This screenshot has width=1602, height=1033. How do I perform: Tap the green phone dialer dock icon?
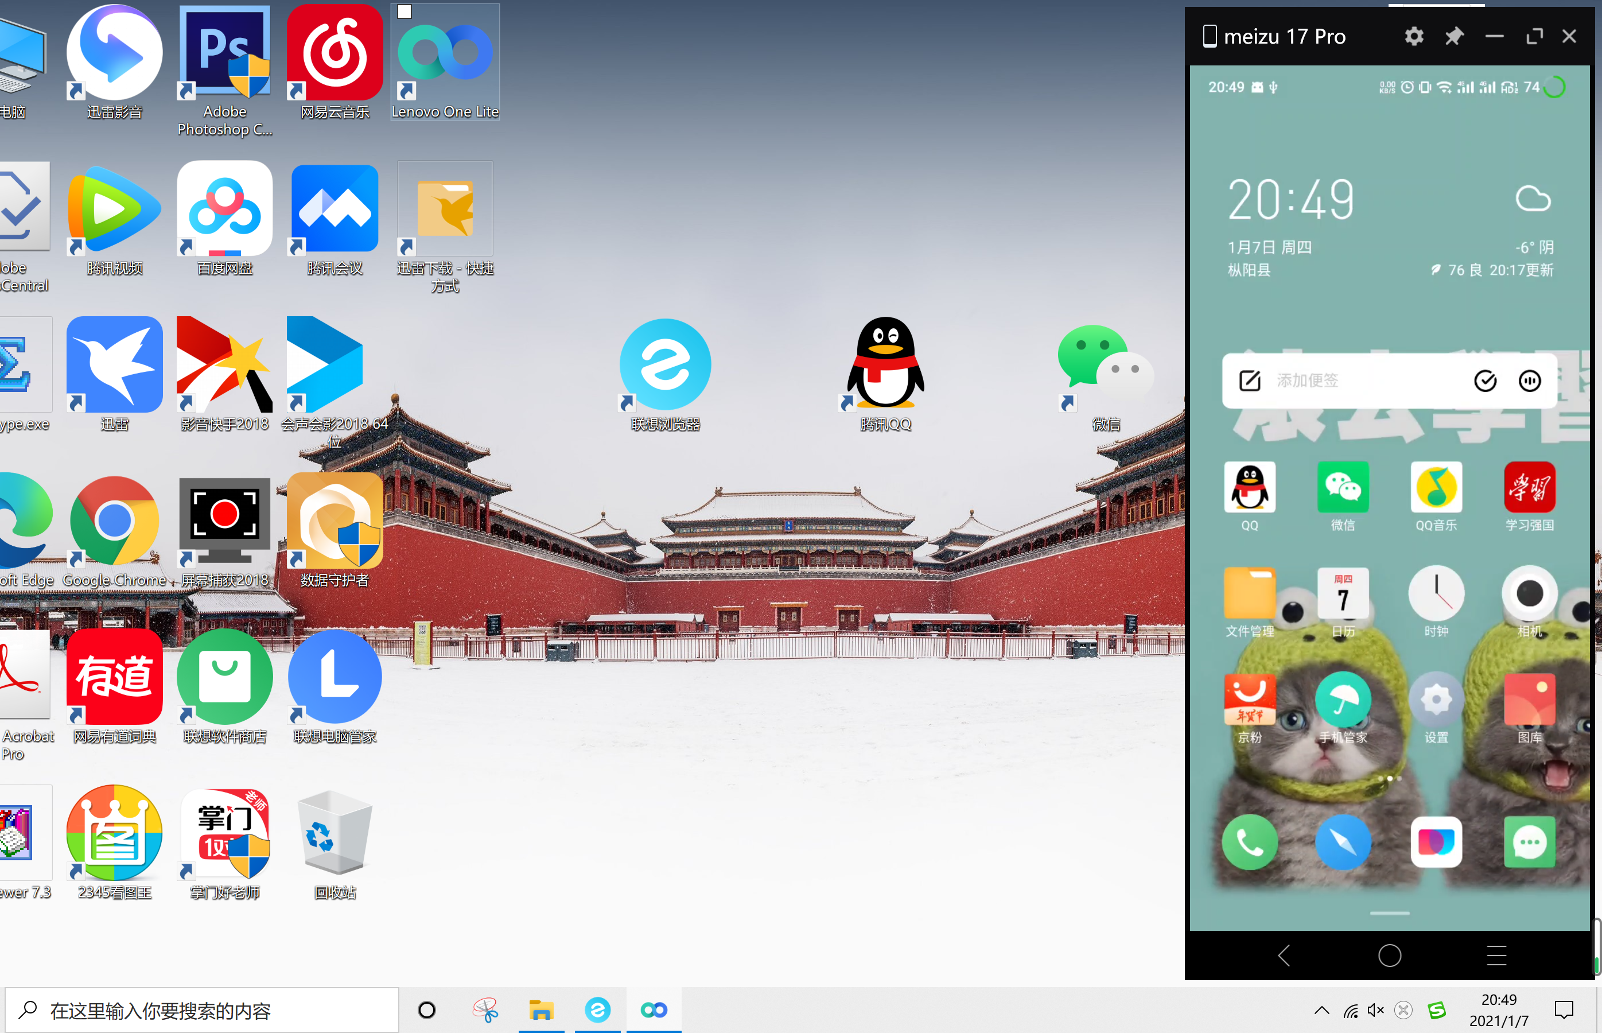pyautogui.click(x=1249, y=842)
